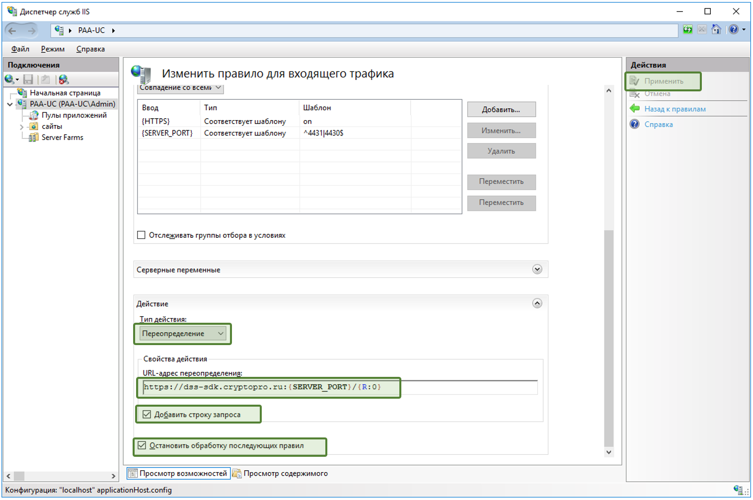753x500 pixels.
Task: Open the create connection dropdown arrow
Action: (17, 80)
